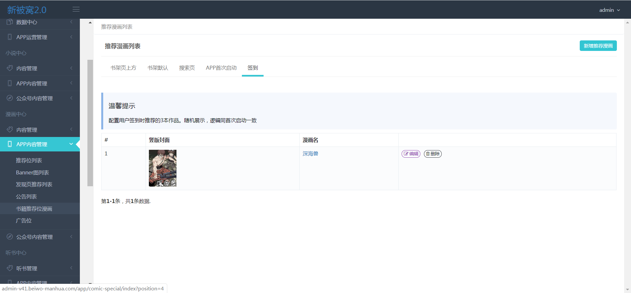Click the 数据中心 sidebar icon
The image size is (631, 293).
pyautogui.click(x=10, y=22)
